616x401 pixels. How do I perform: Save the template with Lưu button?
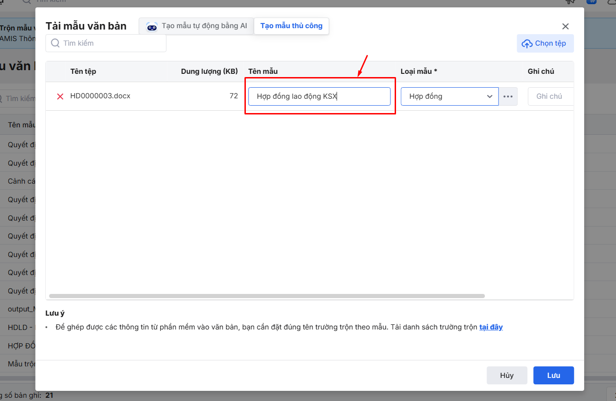553,375
